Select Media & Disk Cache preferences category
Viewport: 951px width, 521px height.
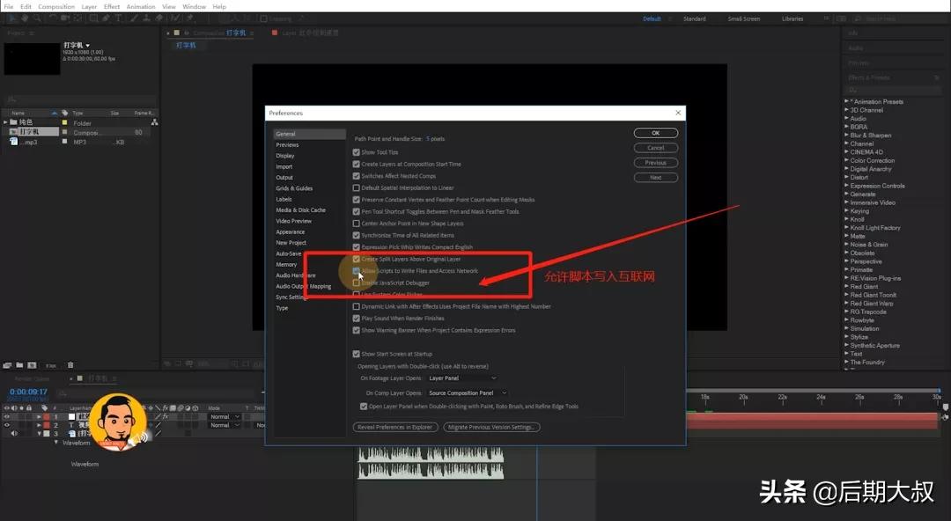click(301, 209)
